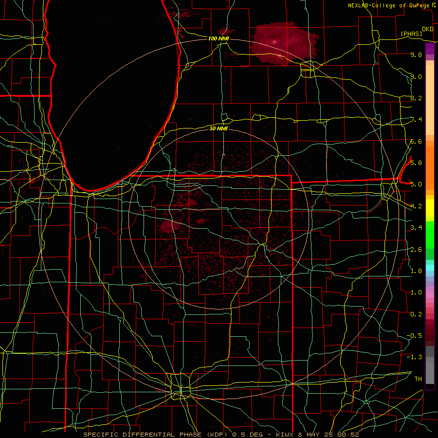438x438 pixels.
Task: Click the NEXLAB-College of DuPage credit text
Action: (389, 5)
